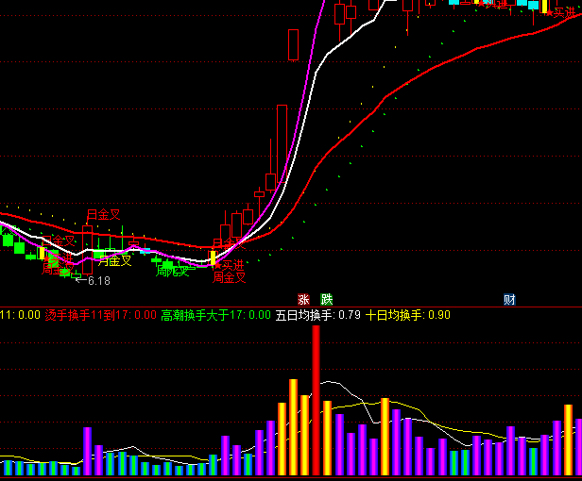Screen dimensions: 582x481
Task: Click the last yellow-orange turnover bar on right
Action: [x=568, y=439]
